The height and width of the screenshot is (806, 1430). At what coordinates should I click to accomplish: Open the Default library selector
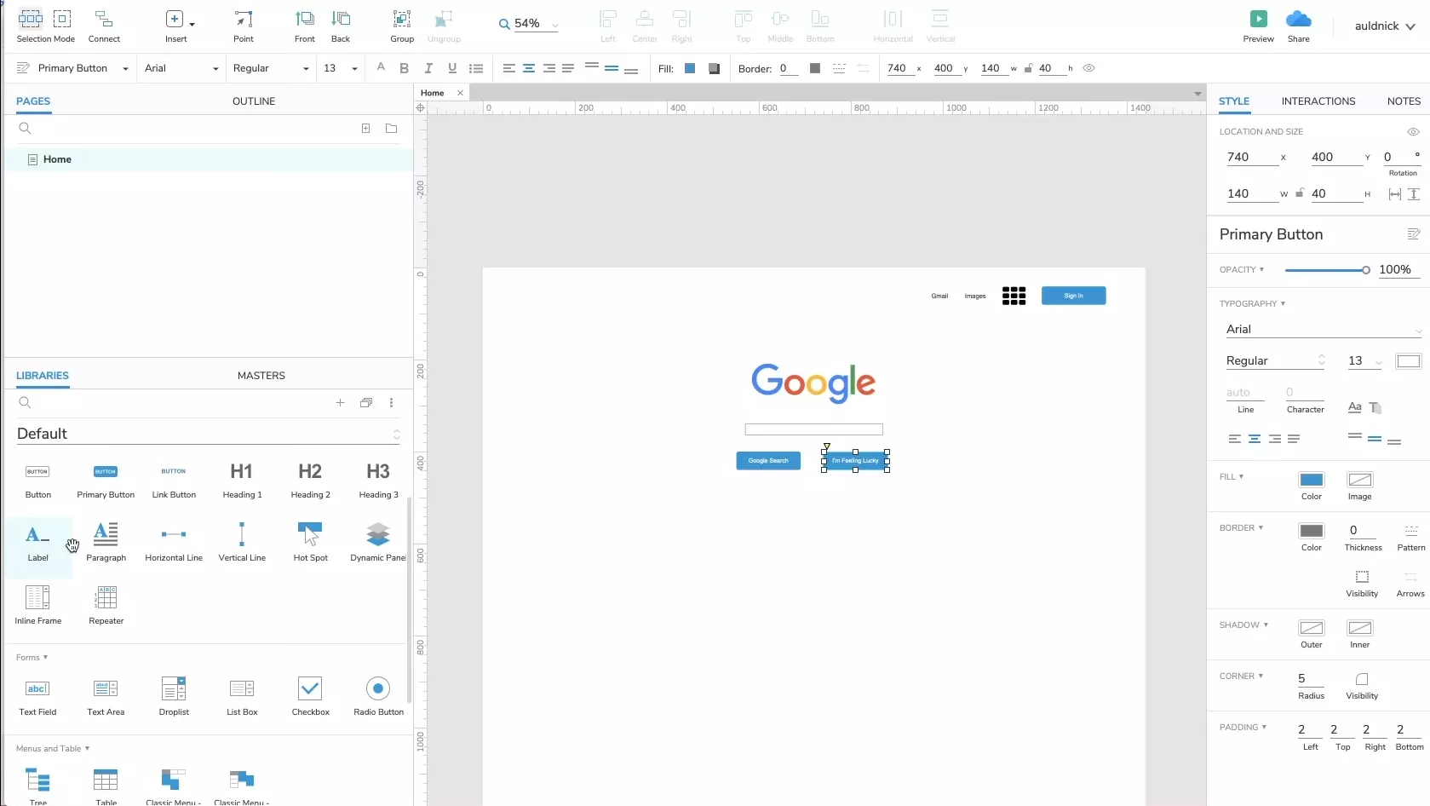click(209, 434)
